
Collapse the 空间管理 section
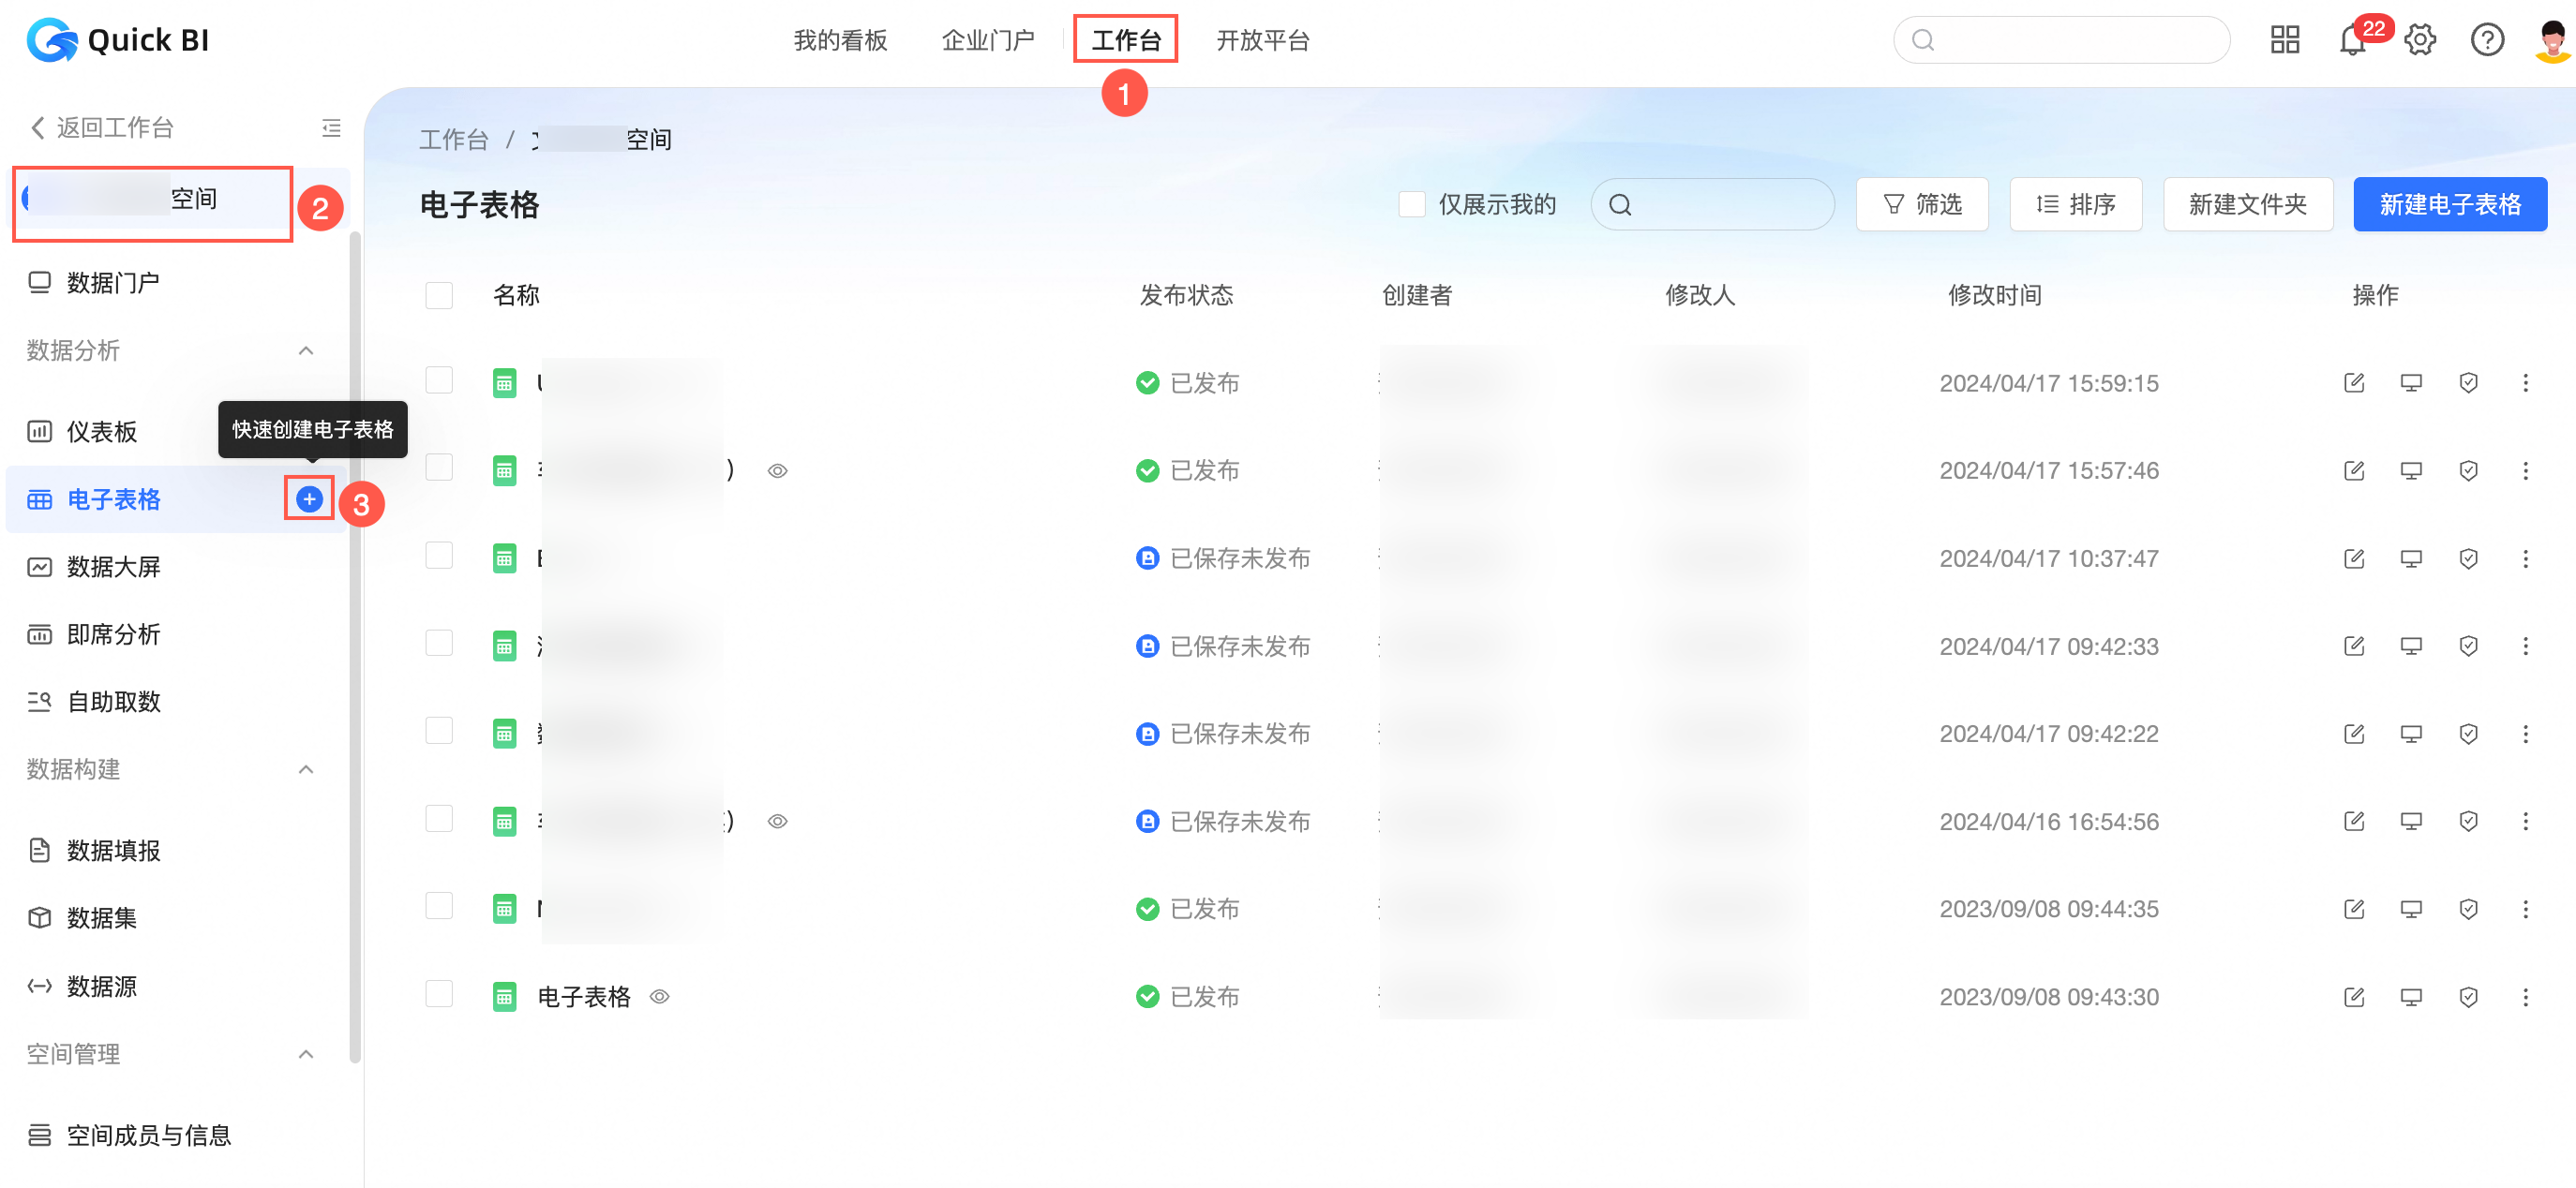pyautogui.click(x=306, y=1054)
